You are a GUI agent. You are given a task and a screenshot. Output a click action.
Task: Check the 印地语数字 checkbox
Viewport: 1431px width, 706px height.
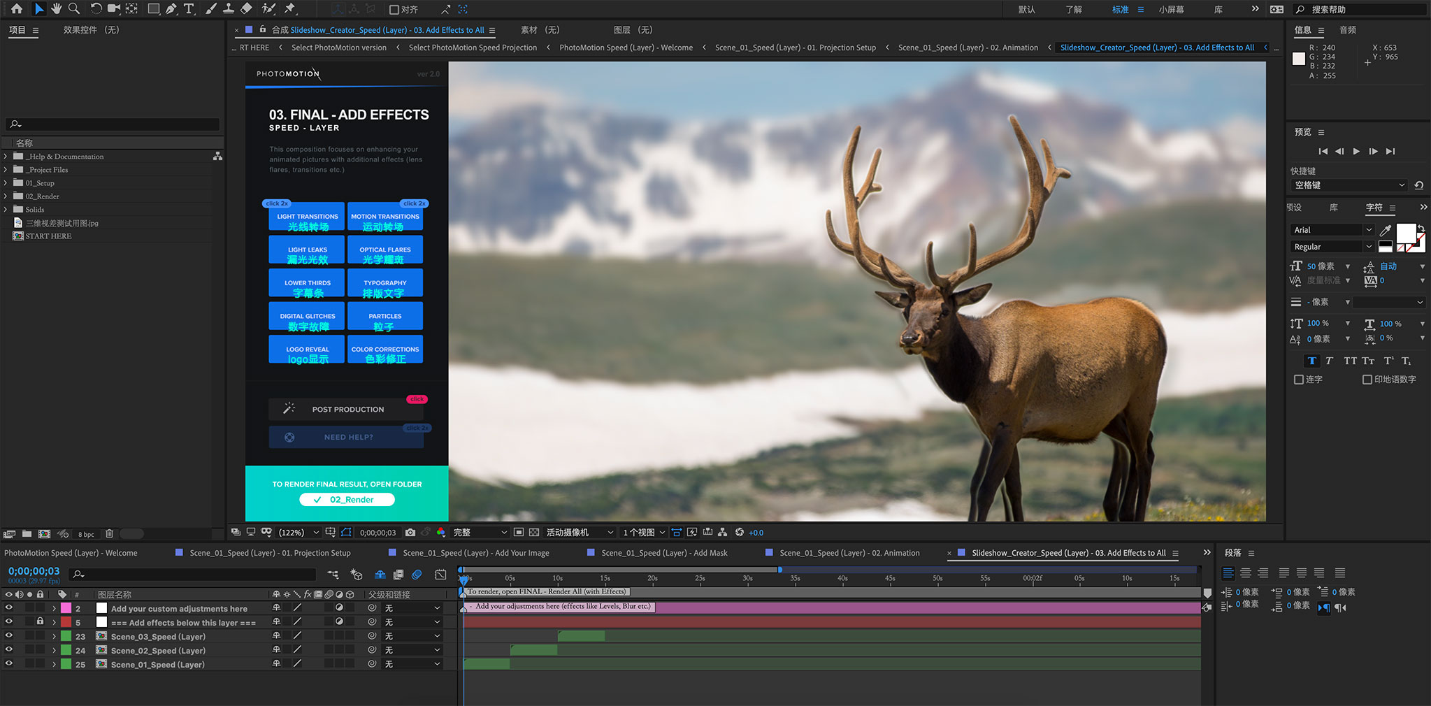(x=1367, y=380)
